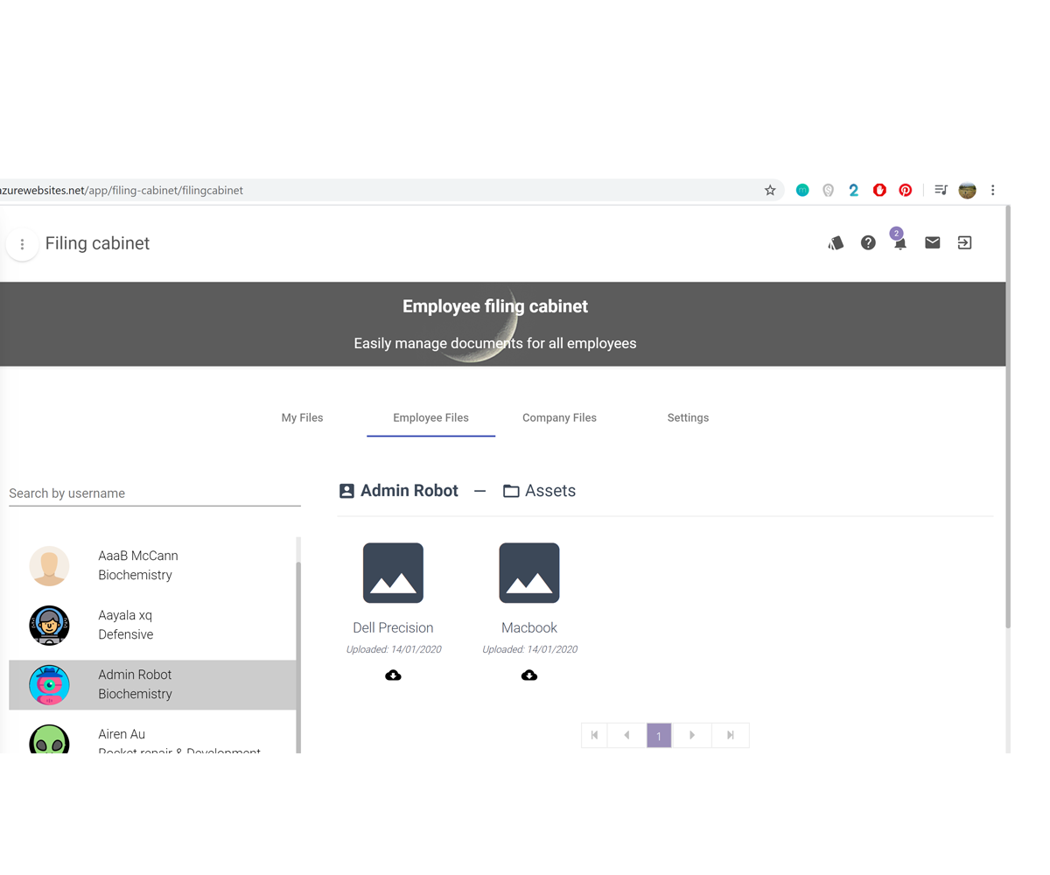The image size is (1050, 875).
Task: Click Admin Robot's avatar
Action: pos(49,685)
